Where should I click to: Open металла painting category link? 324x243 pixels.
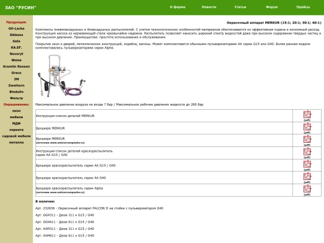(x=16, y=142)
